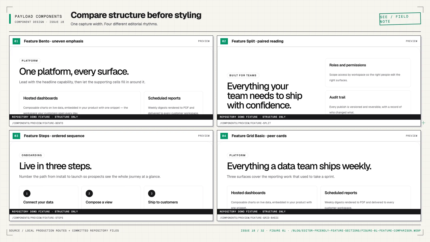Open Scheduled reports card in Feature Bento

pos(173,103)
